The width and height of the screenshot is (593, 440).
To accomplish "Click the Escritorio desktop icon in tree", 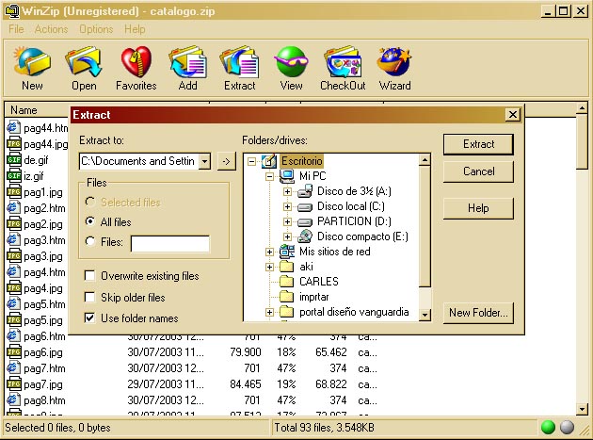I will pyautogui.click(x=268, y=161).
